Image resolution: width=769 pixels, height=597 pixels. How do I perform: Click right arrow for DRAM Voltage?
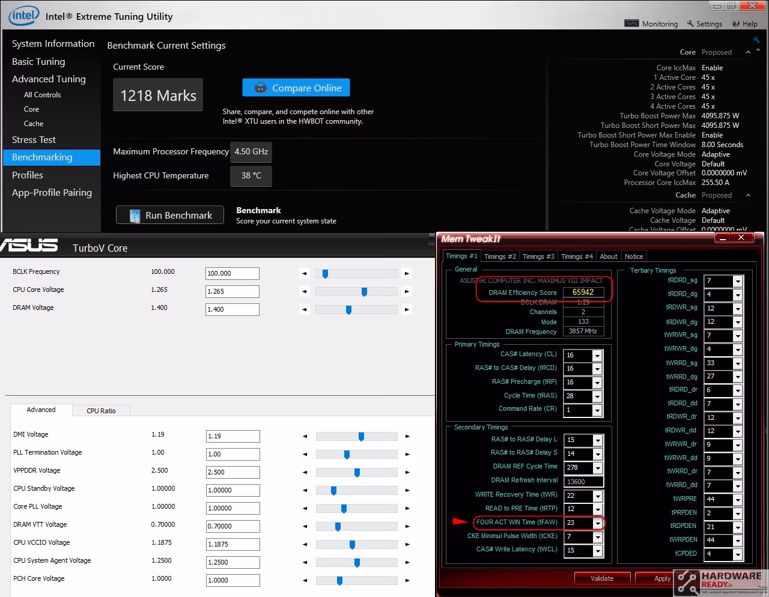point(407,309)
